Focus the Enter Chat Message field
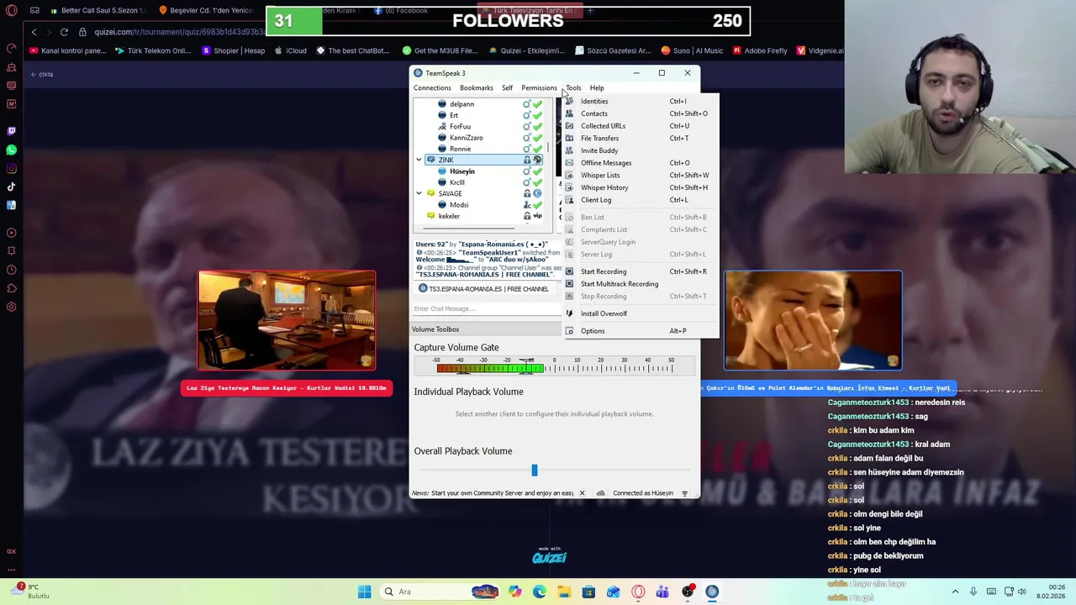 pos(486,308)
